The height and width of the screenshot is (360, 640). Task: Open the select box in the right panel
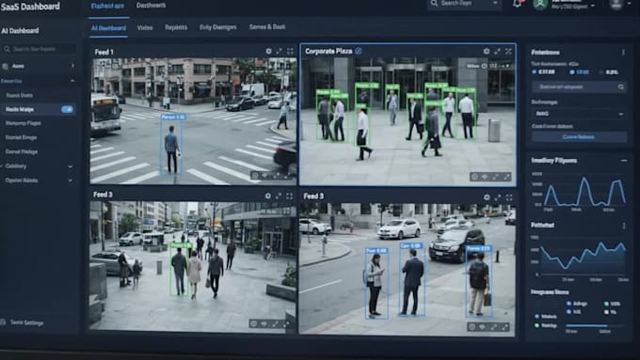[579, 114]
